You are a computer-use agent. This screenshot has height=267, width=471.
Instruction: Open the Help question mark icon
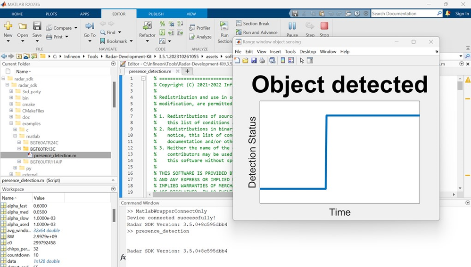coord(357,14)
